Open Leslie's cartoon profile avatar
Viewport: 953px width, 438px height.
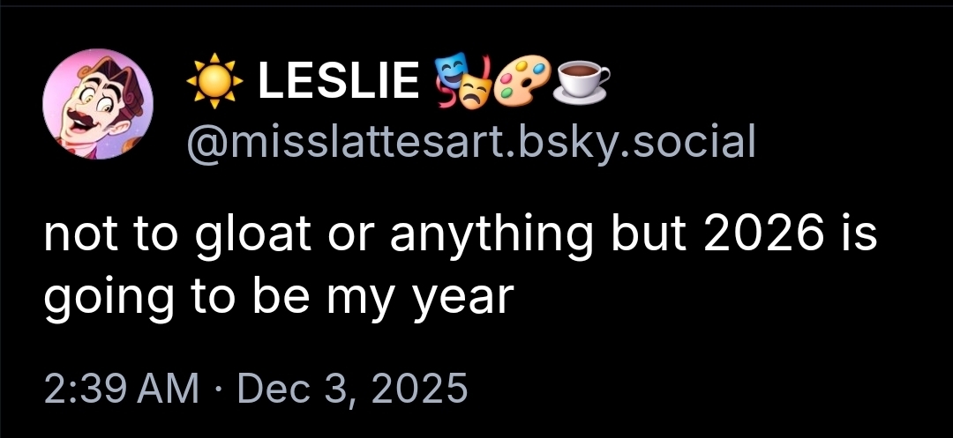pyautogui.click(x=98, y=104)
